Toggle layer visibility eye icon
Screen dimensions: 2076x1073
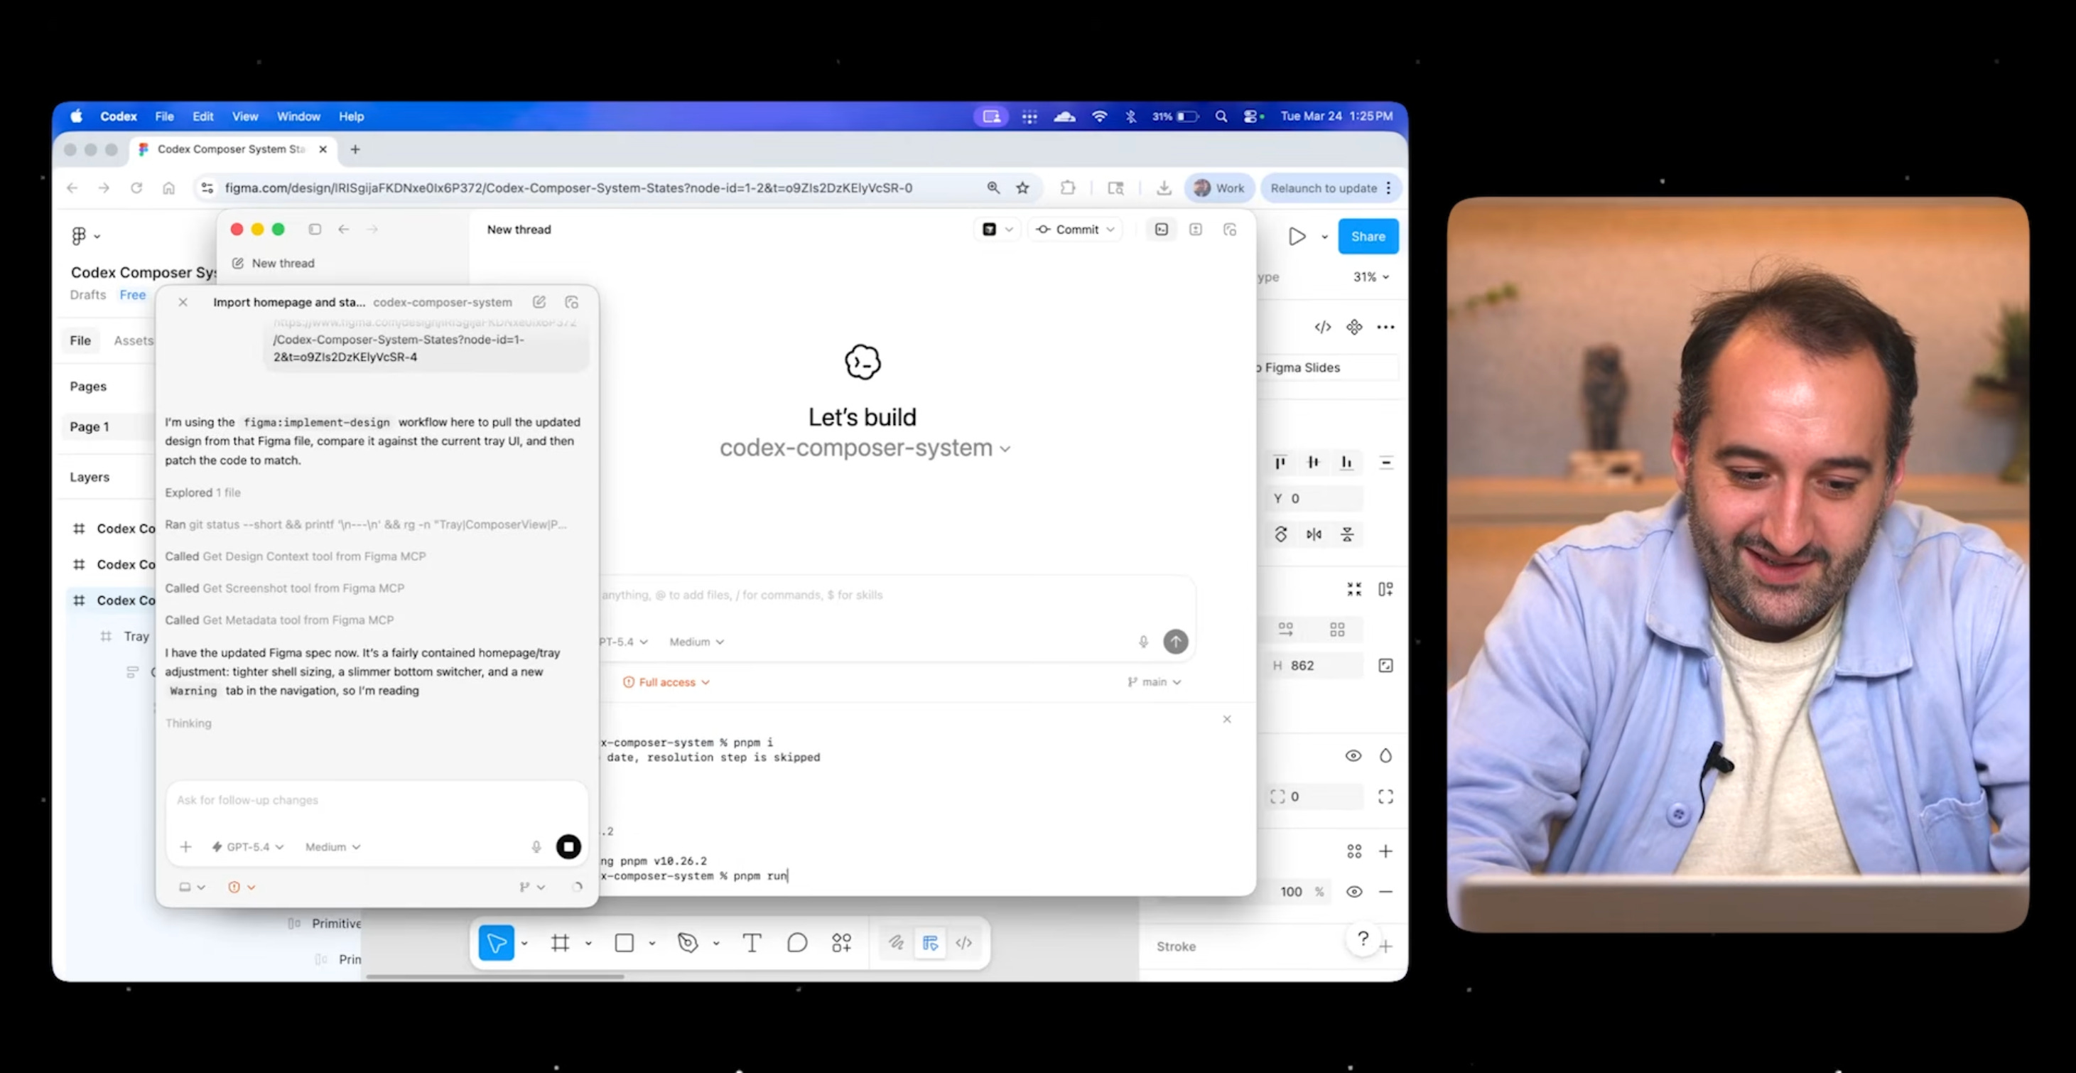pyautogui.click(x=1353, y=755)
